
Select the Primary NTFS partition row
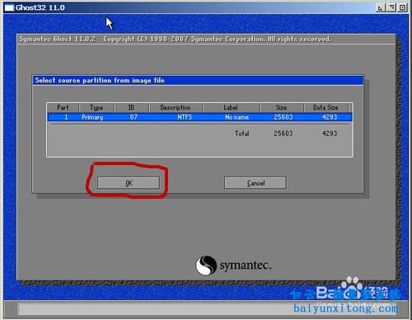pyautogui.click(x=199, y=117)
